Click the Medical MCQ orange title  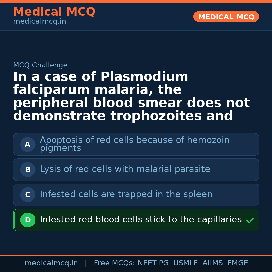[x=54, y=12]
